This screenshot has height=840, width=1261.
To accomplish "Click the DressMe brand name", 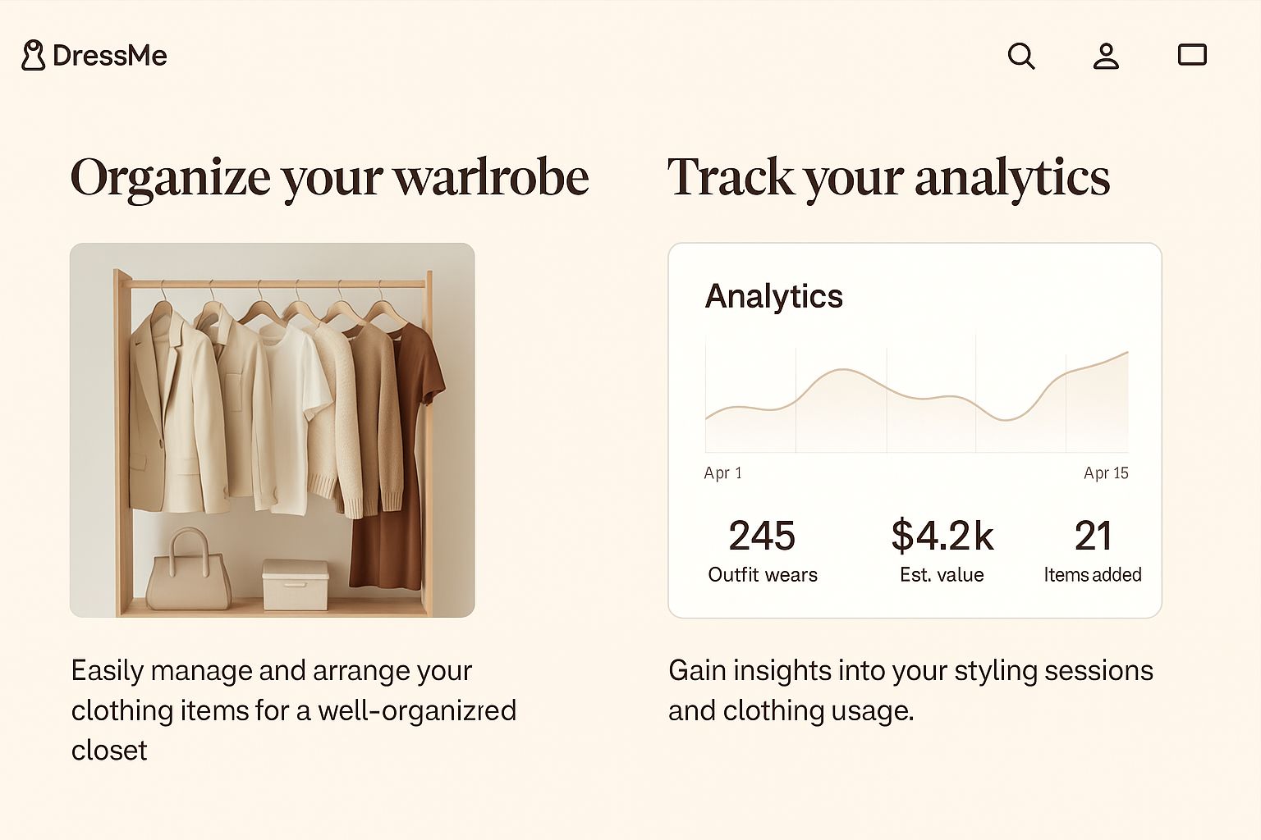I will [109, 56].
